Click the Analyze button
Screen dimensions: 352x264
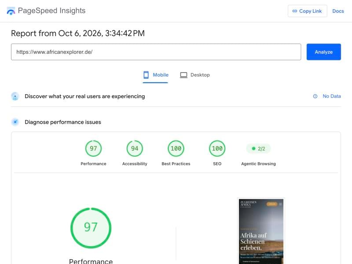tap(324, 52)
